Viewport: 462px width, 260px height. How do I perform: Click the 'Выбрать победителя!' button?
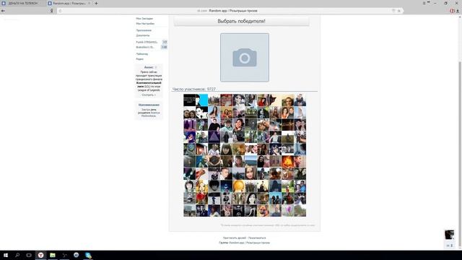click(x=241, y=21)
